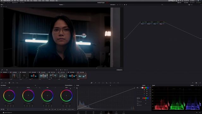The width and height of the screenshot is (202, 114).
Task: Open the Primaries Wheels mode dropdown
Action: [69, 85]
